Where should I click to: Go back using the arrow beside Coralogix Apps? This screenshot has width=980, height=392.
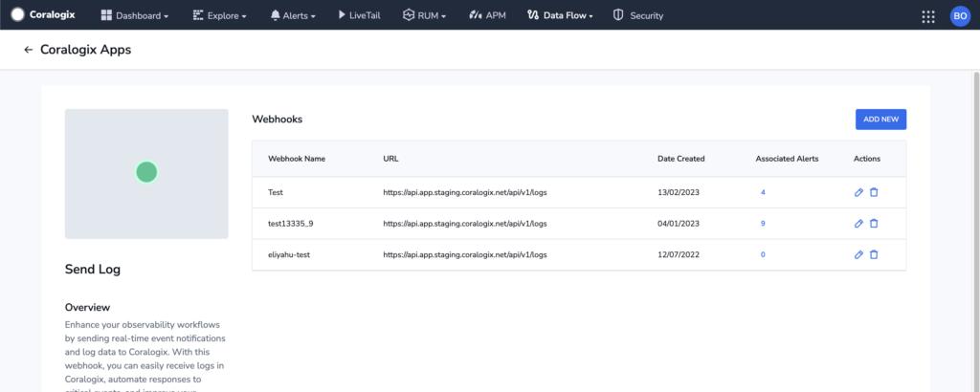coord(28,50)
